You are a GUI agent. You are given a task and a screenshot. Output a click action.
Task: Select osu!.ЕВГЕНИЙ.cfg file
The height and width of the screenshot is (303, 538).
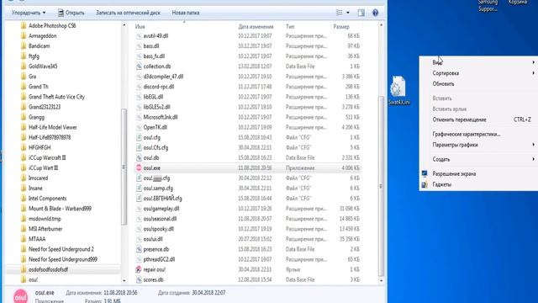(x=162, y=199)
